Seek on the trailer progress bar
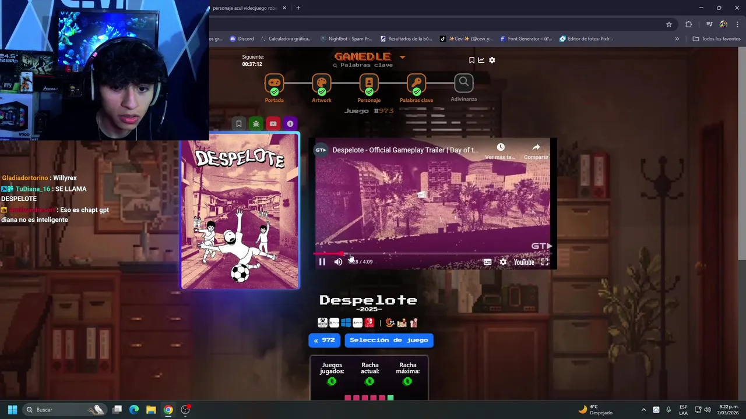Image resolution: width=746 pixels, height=419 pixels. 432,254
